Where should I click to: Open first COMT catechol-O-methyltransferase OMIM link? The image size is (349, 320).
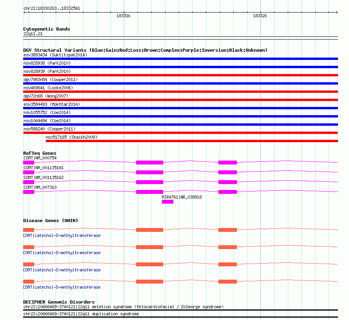(62, 235)
